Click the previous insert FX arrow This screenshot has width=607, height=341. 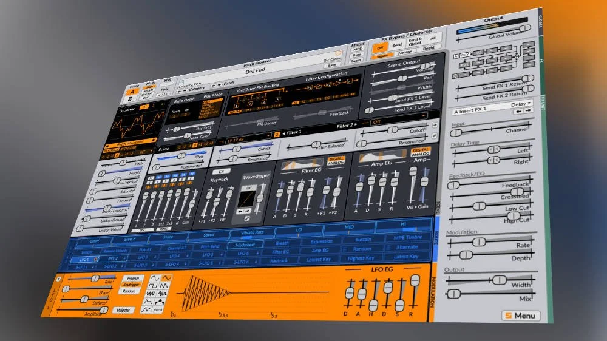518,112
